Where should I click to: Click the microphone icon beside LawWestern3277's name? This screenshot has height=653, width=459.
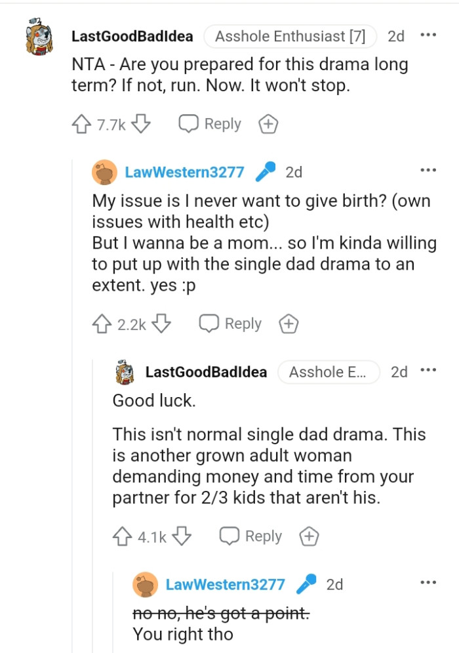pos(265,172)
